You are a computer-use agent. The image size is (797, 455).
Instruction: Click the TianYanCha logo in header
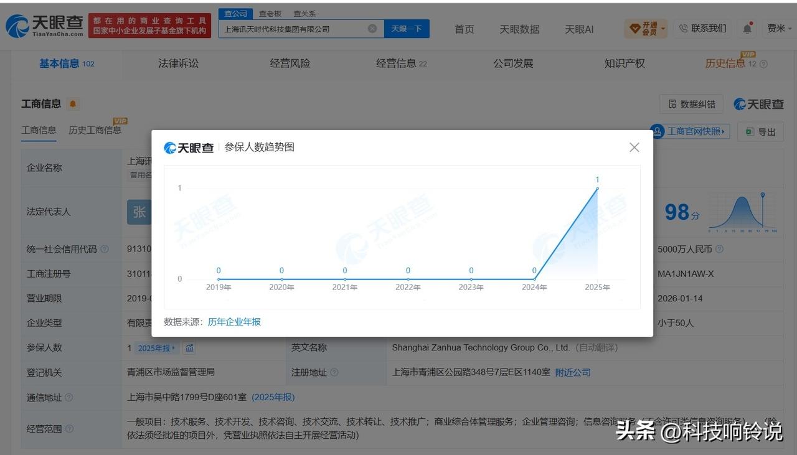point(44,26)
